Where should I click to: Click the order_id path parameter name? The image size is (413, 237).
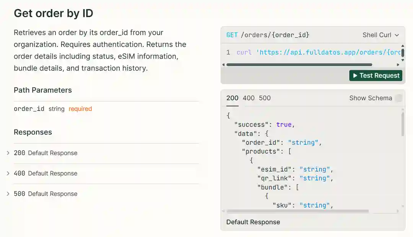[29, 109]
